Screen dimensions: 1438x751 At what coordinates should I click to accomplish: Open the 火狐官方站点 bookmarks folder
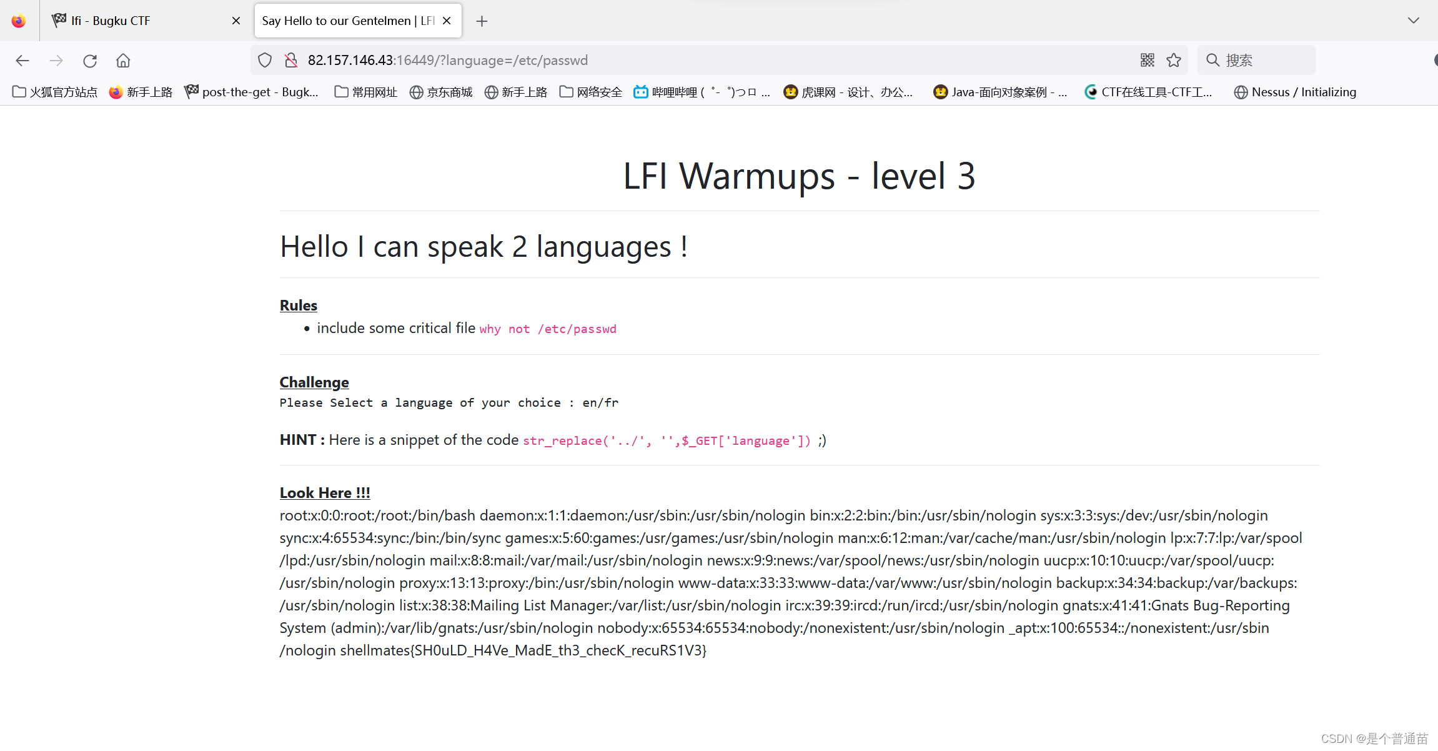point(54,92)
